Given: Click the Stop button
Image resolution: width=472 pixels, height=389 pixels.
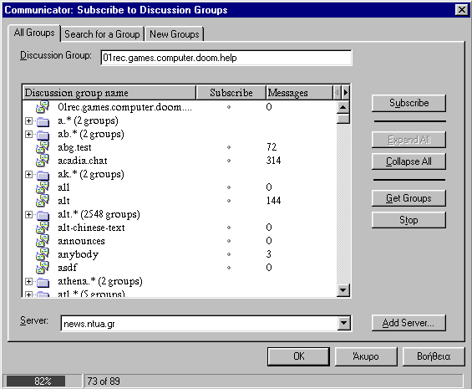Looking at the screenshot, I should click(409, 220).
